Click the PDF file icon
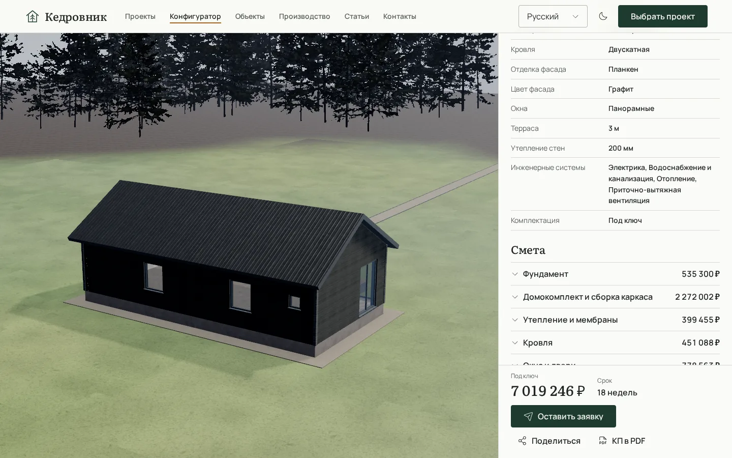732x458 pixels. click(x=602, y=441)
